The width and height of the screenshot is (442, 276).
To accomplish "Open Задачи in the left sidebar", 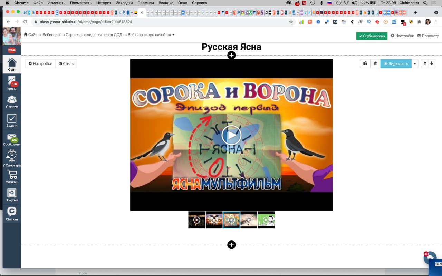I will 12,120.
